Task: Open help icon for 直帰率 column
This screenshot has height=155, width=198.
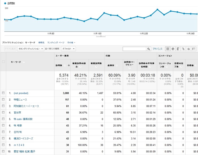Action: tap(117, 65)
